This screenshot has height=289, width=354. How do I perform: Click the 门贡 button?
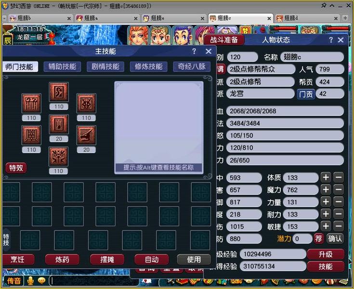306,94
